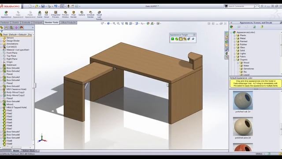Select the Appearances task pane tab icon

pos(226,53)
